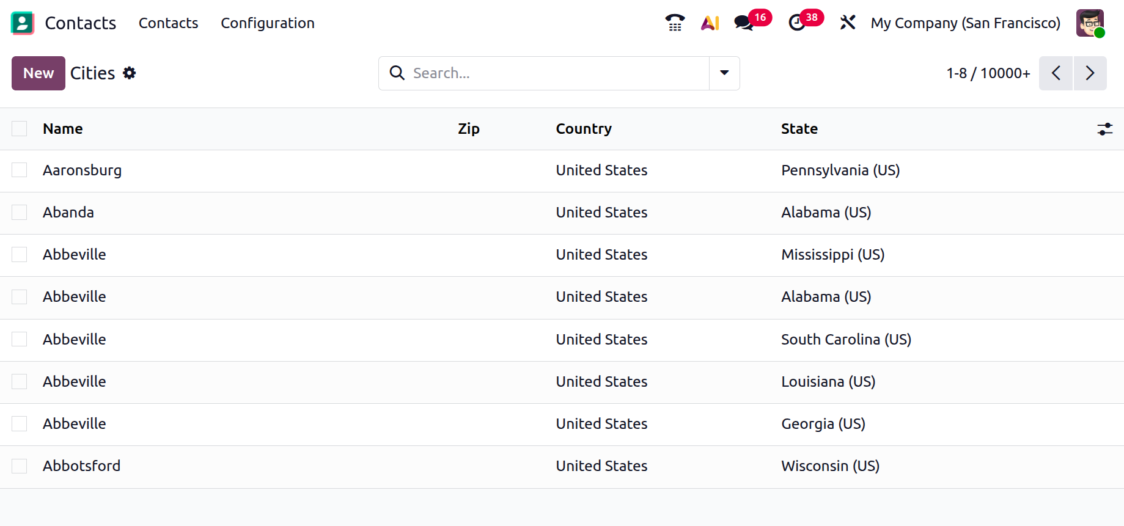Screen dimensions: 1124x526
Task: Open the conversations messages icon
Action: pyautogui.click(x=743, y=23)
